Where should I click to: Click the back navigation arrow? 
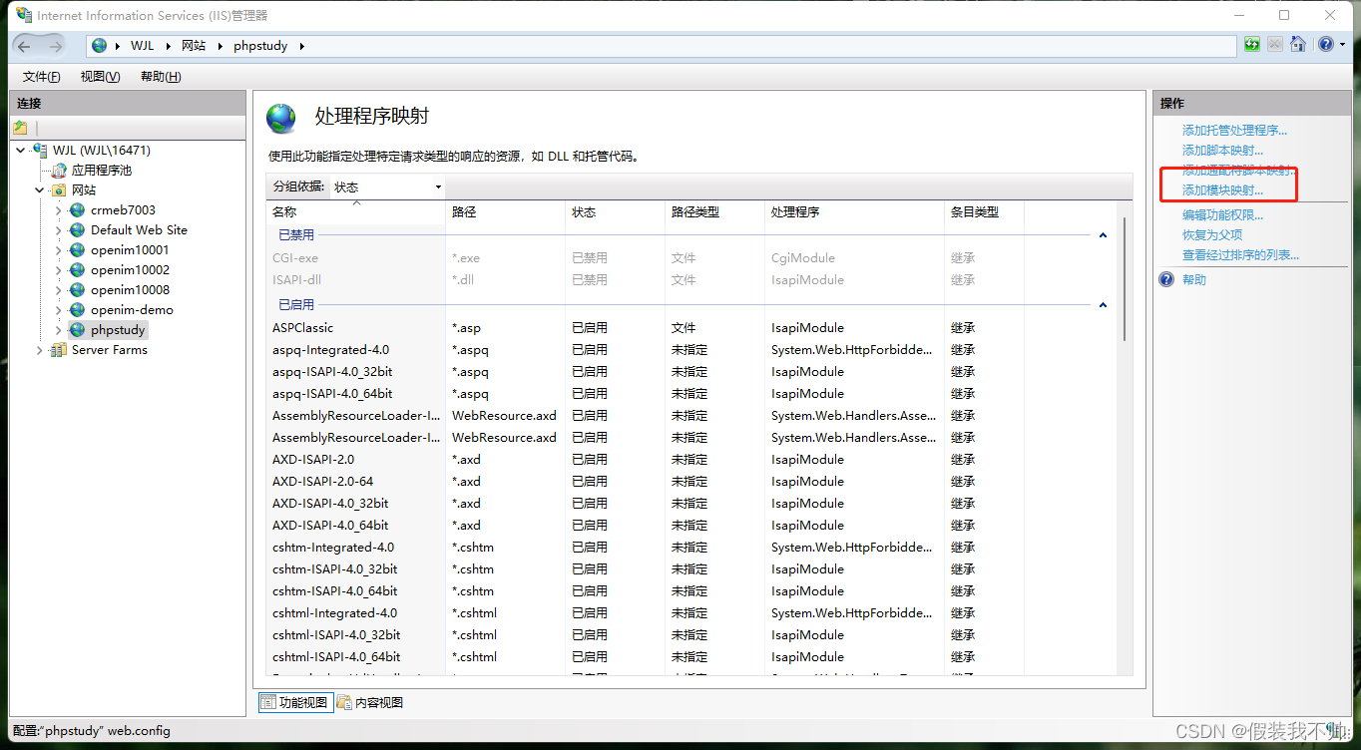coord(25,46)
